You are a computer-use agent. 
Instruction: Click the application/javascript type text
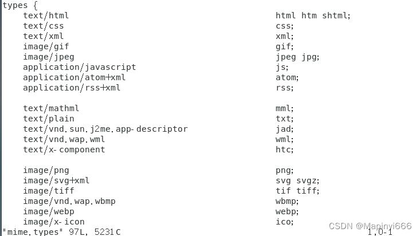[x=79, y=67]
